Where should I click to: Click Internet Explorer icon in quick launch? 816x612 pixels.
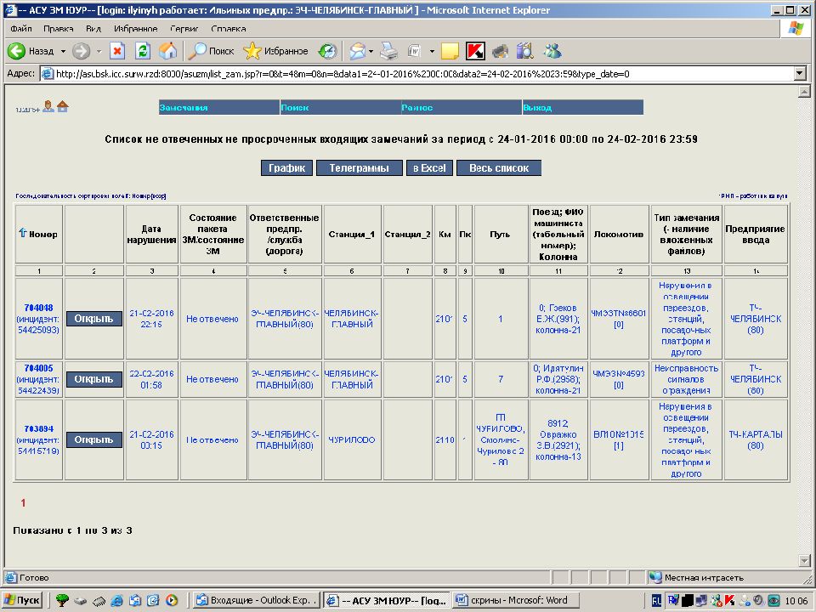(116, 601)
